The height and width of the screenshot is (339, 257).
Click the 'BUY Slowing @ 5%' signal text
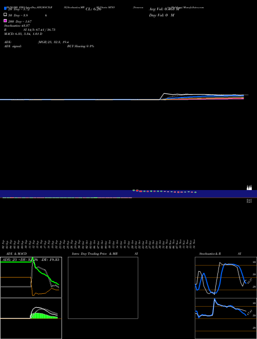(x=81, y=46)
